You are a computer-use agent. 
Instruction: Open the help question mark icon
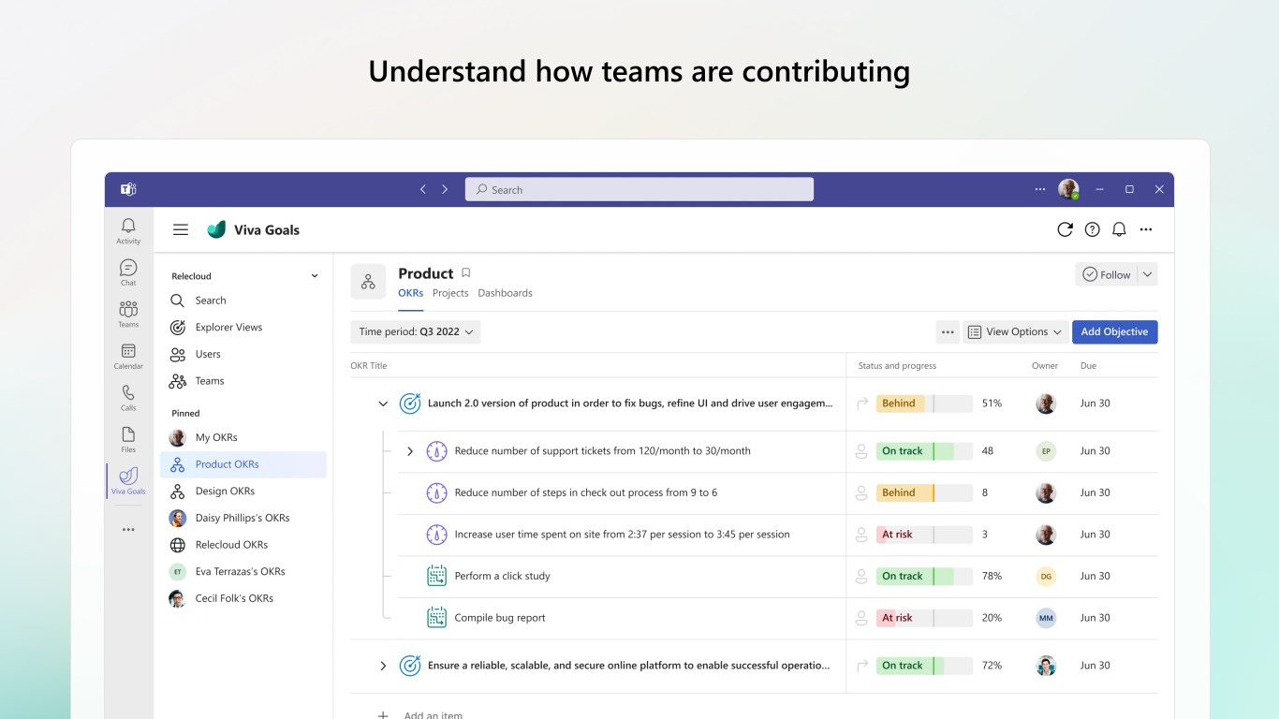pos(1092,229)
